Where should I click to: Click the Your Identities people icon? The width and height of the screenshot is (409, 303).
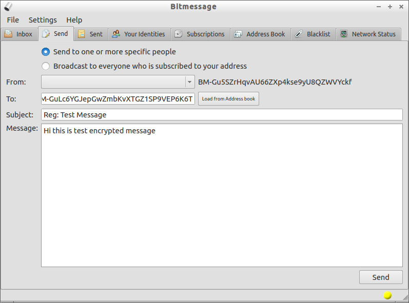point(116,34)
